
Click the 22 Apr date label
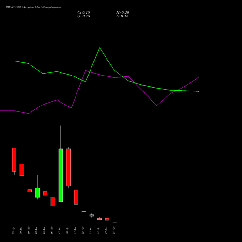point(83,230)
